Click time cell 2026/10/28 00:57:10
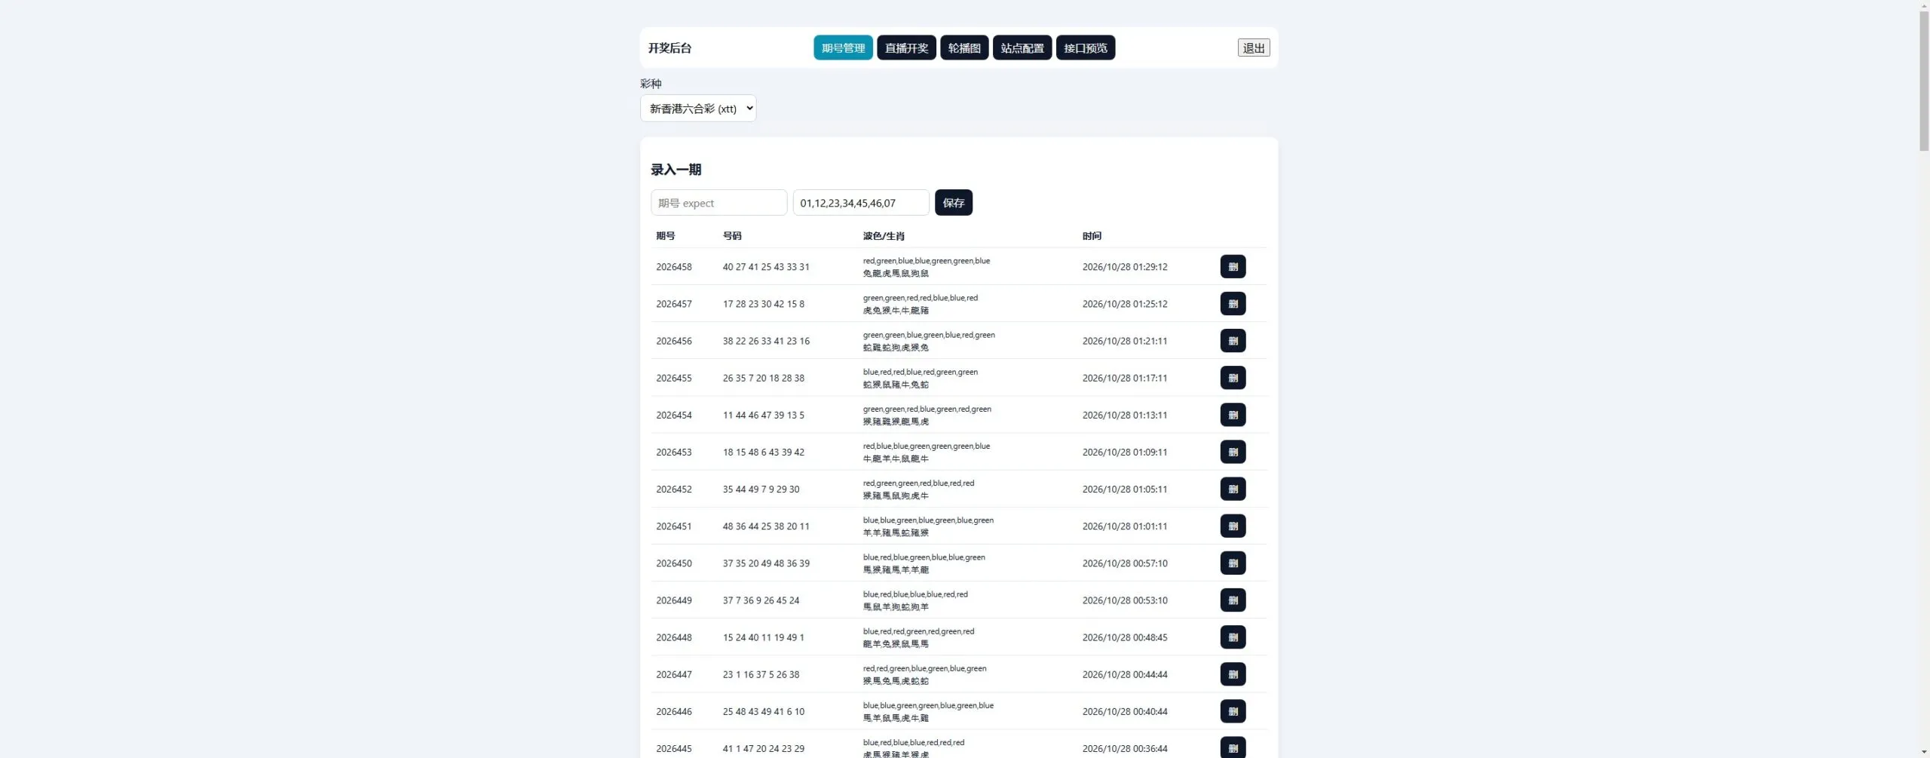Viewport: 1930px width, 758px height. coord(1124,563)
